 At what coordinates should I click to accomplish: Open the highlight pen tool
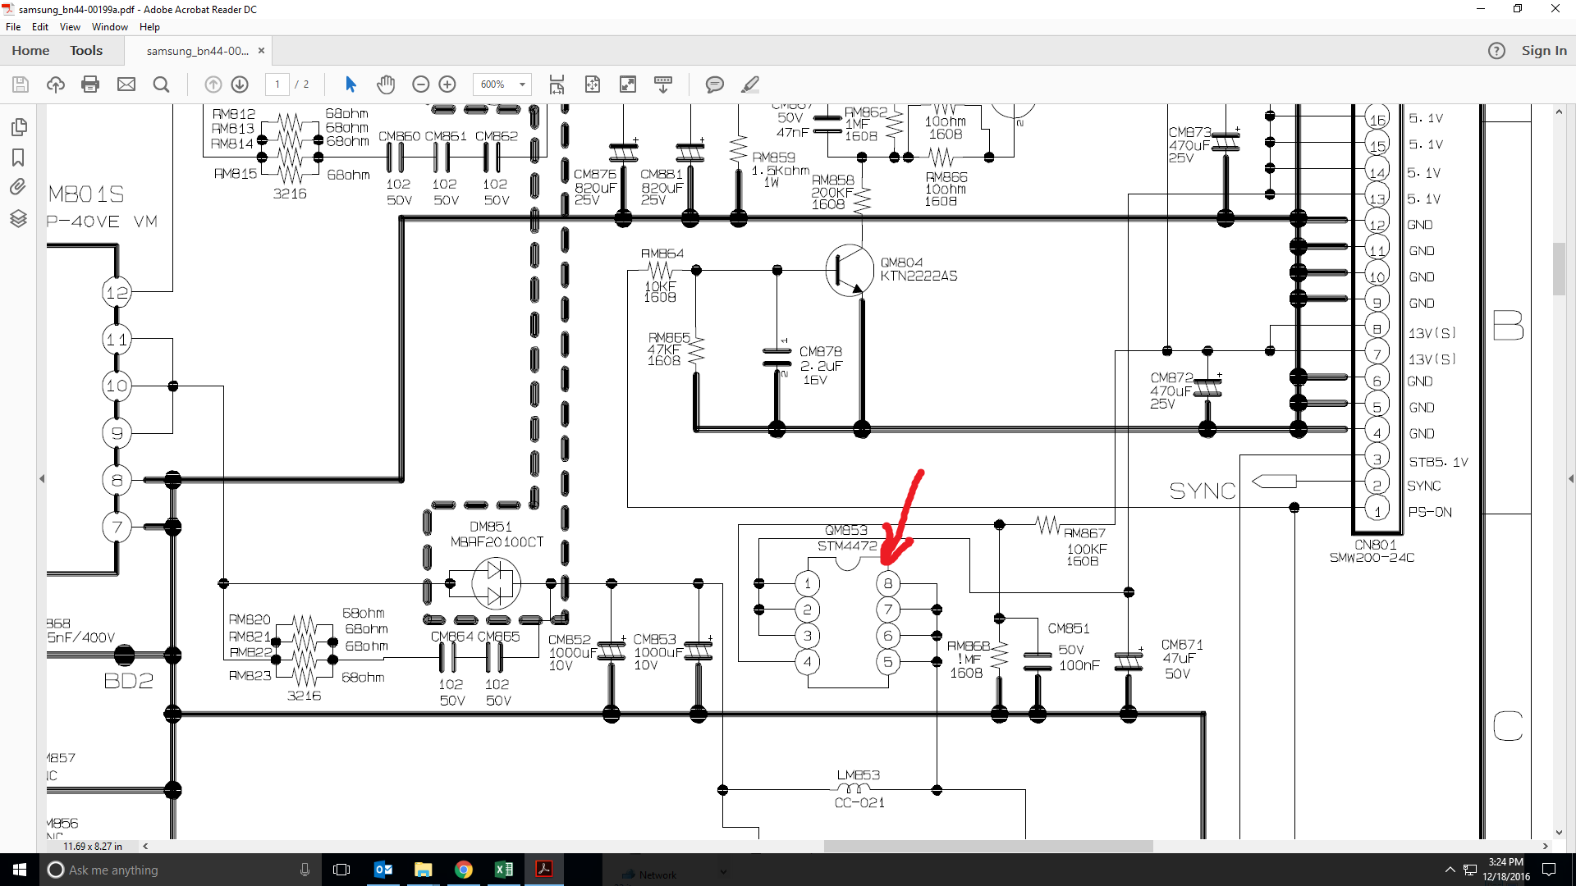pyautogui.click(x=749, y=84)
